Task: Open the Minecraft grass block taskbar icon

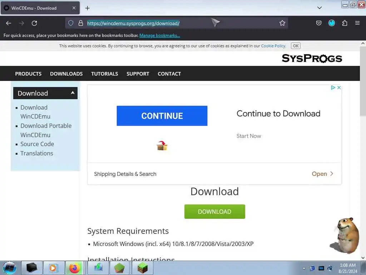Action: tap(142, 268)
